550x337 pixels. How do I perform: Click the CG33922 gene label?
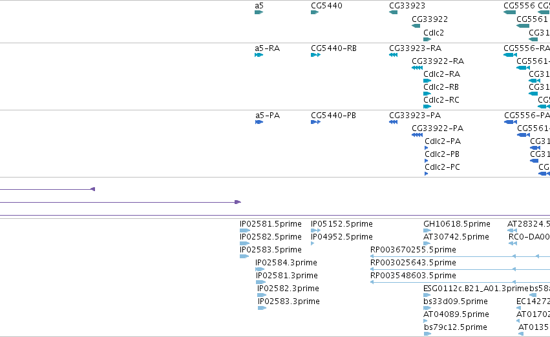pos(430,19)
